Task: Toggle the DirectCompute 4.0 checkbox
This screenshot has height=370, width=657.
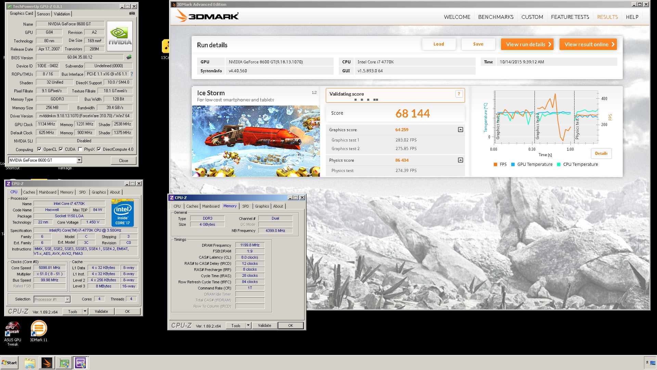Action: [99, 149]
